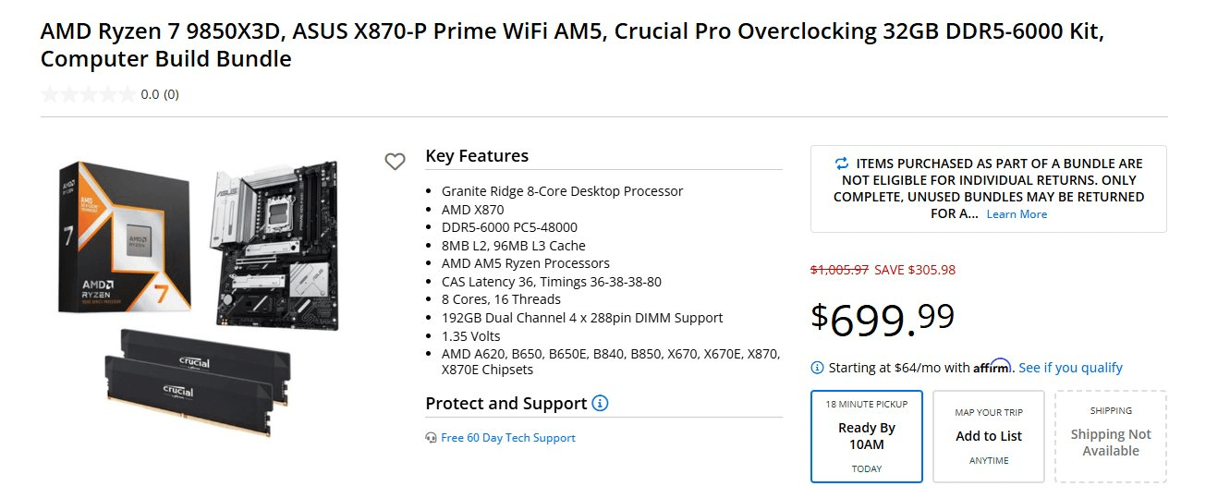Screen dimensions: 1230x498
Task: Select the 18 Minute Pickup option
Action: [x=866, y=436]
